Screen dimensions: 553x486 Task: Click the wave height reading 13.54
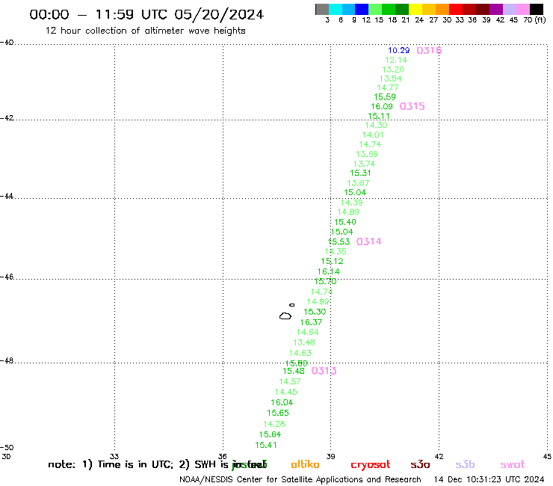390,79
